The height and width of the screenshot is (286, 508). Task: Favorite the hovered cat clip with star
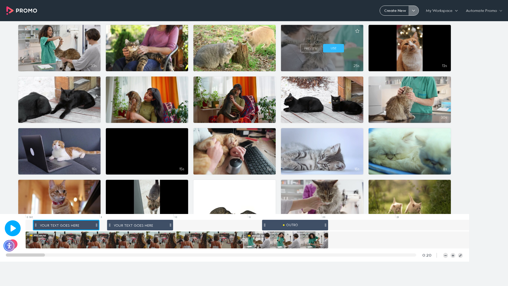coord(357,31)
